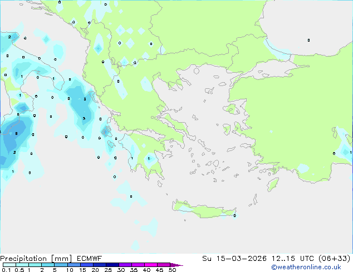Click the map value 8 near southern Italy

coord(16,134)
